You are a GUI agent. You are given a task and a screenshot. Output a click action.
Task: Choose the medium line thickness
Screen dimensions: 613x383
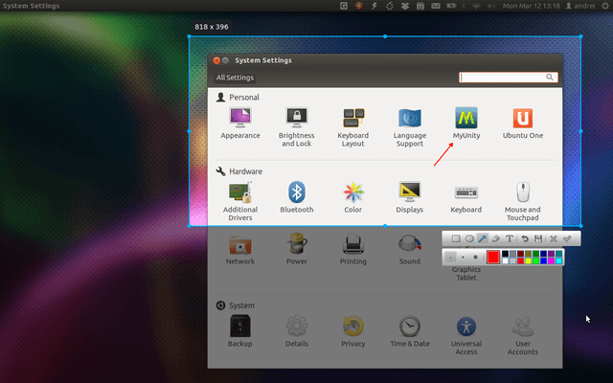point(463,258)
